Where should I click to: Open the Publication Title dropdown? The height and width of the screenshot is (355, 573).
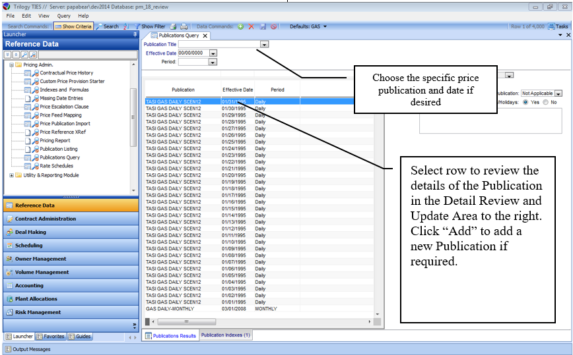[x=264, y=44]
